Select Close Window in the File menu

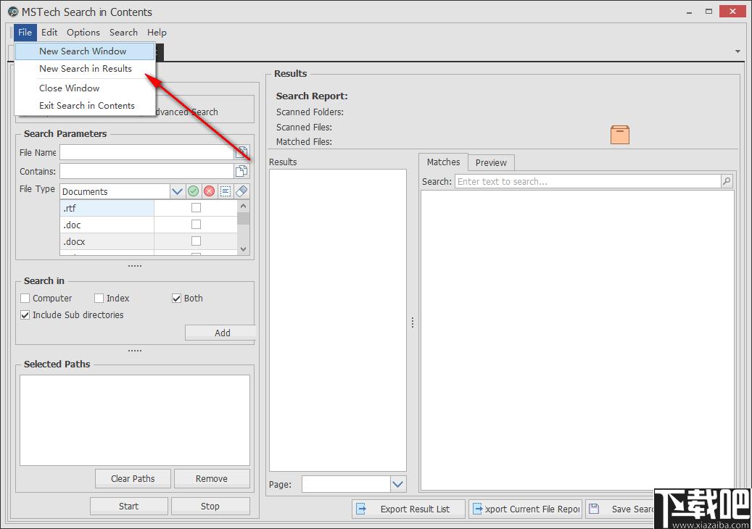click(85, 88)
